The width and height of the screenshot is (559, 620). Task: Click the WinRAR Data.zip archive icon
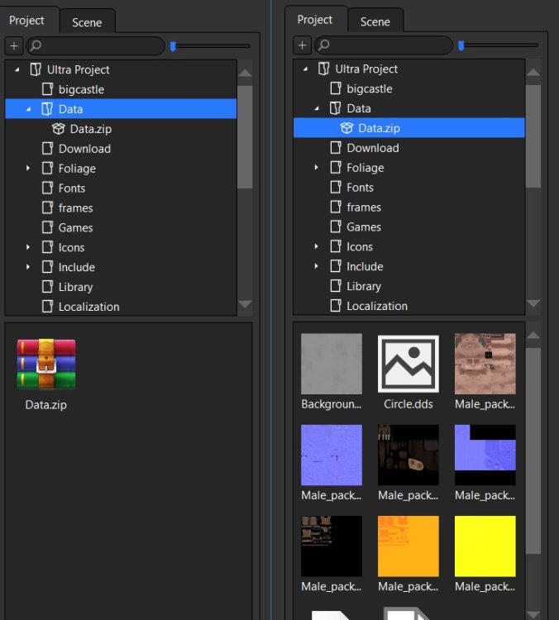click(46, 364)
